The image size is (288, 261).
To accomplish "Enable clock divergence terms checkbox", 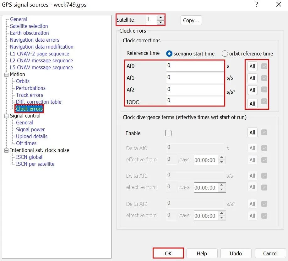I will [168, 133].
